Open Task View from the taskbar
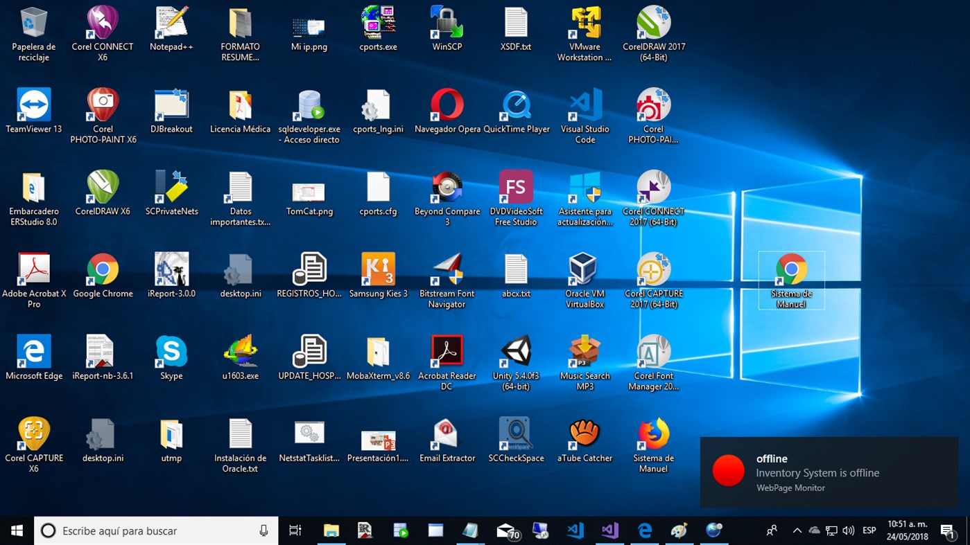This screenshot has width=970, height=545. coord(295,530)
